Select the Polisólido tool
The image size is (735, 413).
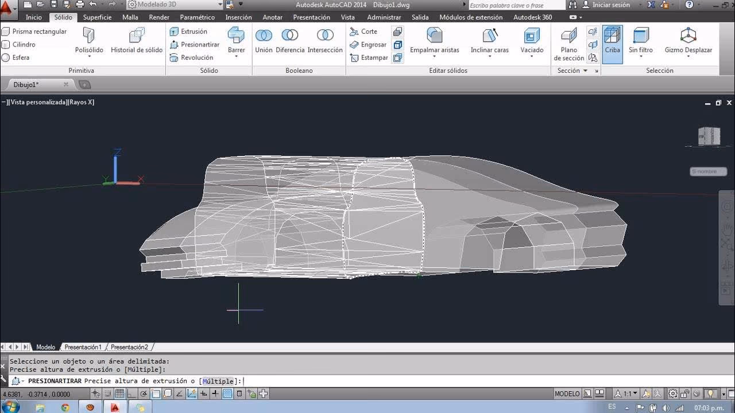[88, 40]
